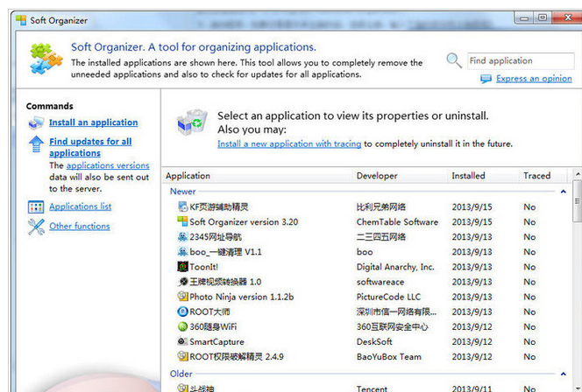
Task: Click the boo_一键清理 V1.1 app icon
Action: point(182,251)
